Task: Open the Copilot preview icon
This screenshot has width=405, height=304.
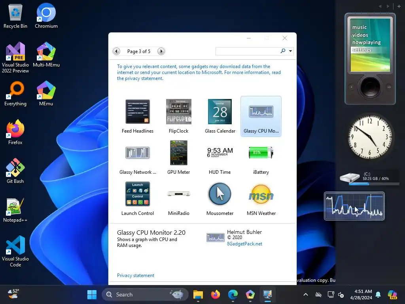Action: (x=392, y=294)
